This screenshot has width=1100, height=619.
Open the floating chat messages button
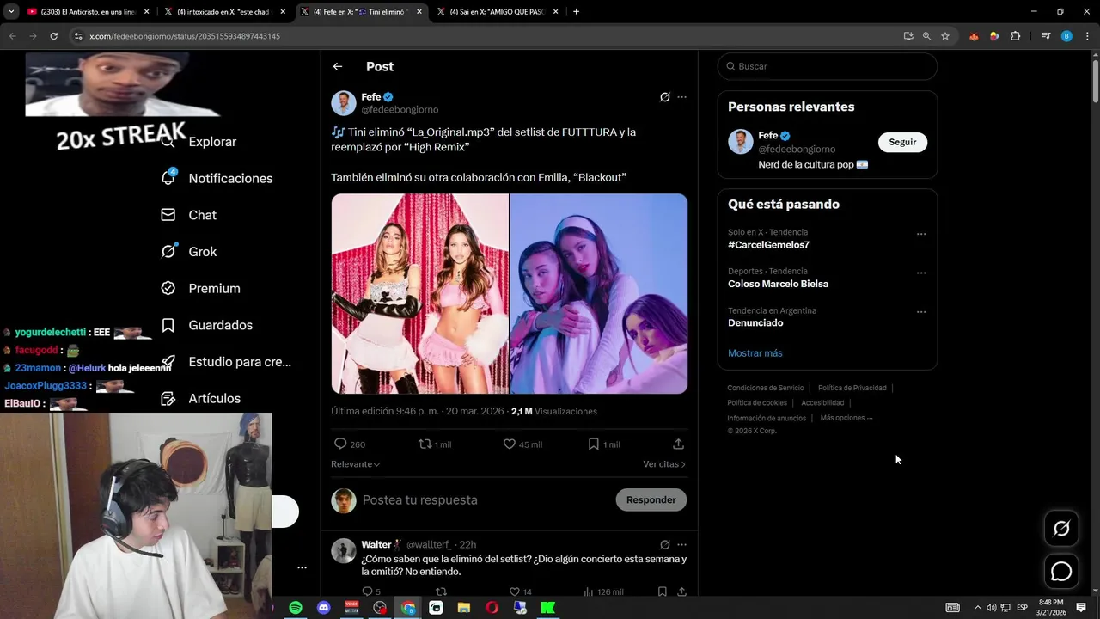tap(1061, 571)
